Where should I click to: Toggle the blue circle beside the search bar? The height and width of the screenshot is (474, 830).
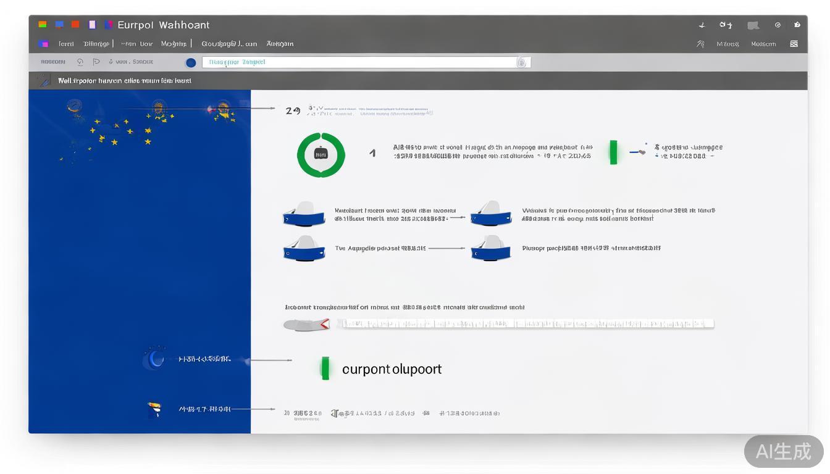[191, 62]
